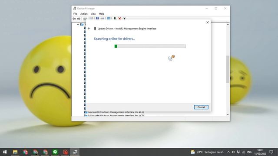278x156 pixels.
Task: Show hidden system tray icons
Action: point(228,152)
